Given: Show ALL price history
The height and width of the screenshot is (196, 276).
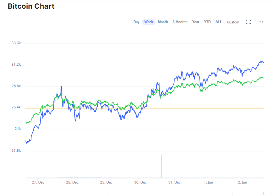Looking at the screenshot, I should (x=218, y=22).
